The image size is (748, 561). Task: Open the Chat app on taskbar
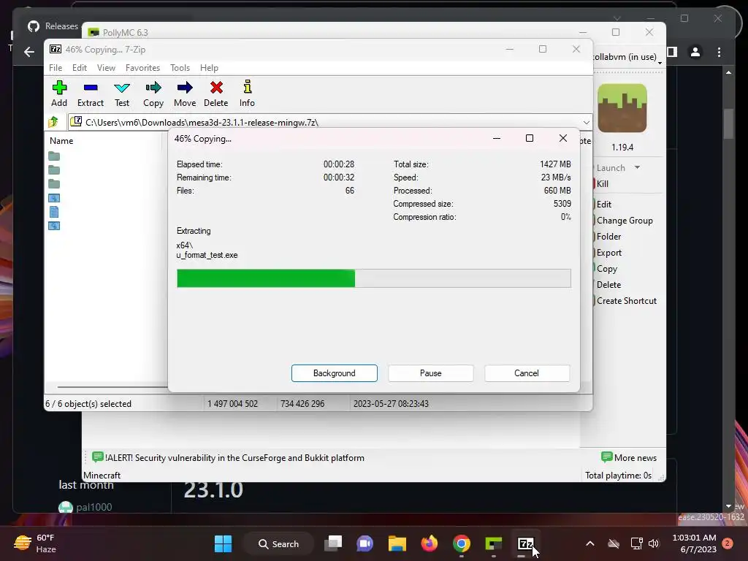pyautogui.click(x=365, y=543)
